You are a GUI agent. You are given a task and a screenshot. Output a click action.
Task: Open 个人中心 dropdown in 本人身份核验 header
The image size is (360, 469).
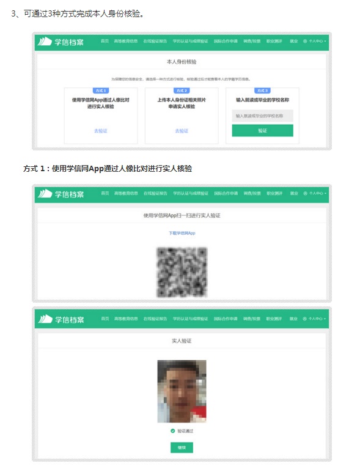[x=315, y=41]
